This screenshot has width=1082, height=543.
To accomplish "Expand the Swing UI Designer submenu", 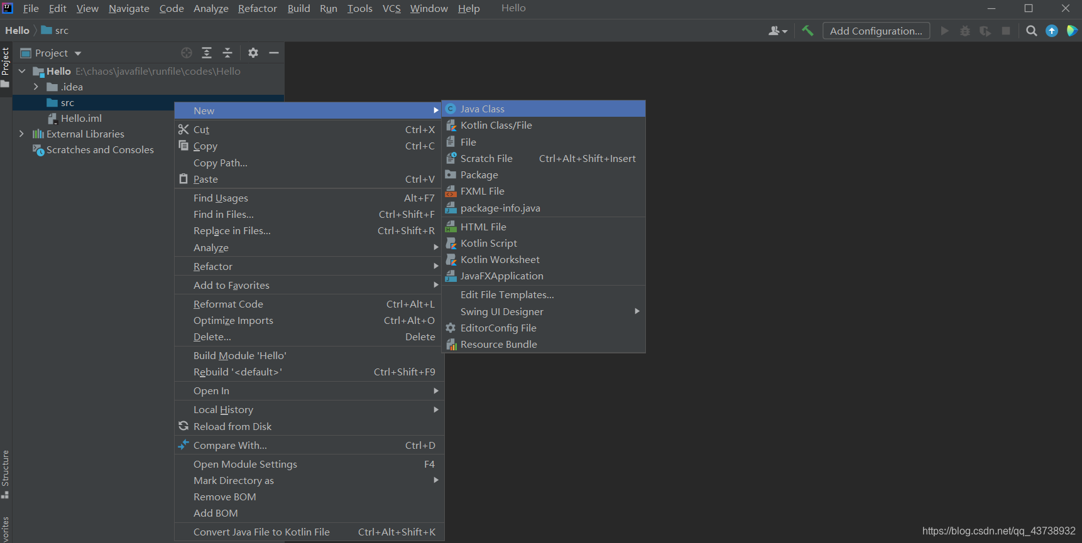I will coord(637,311).
